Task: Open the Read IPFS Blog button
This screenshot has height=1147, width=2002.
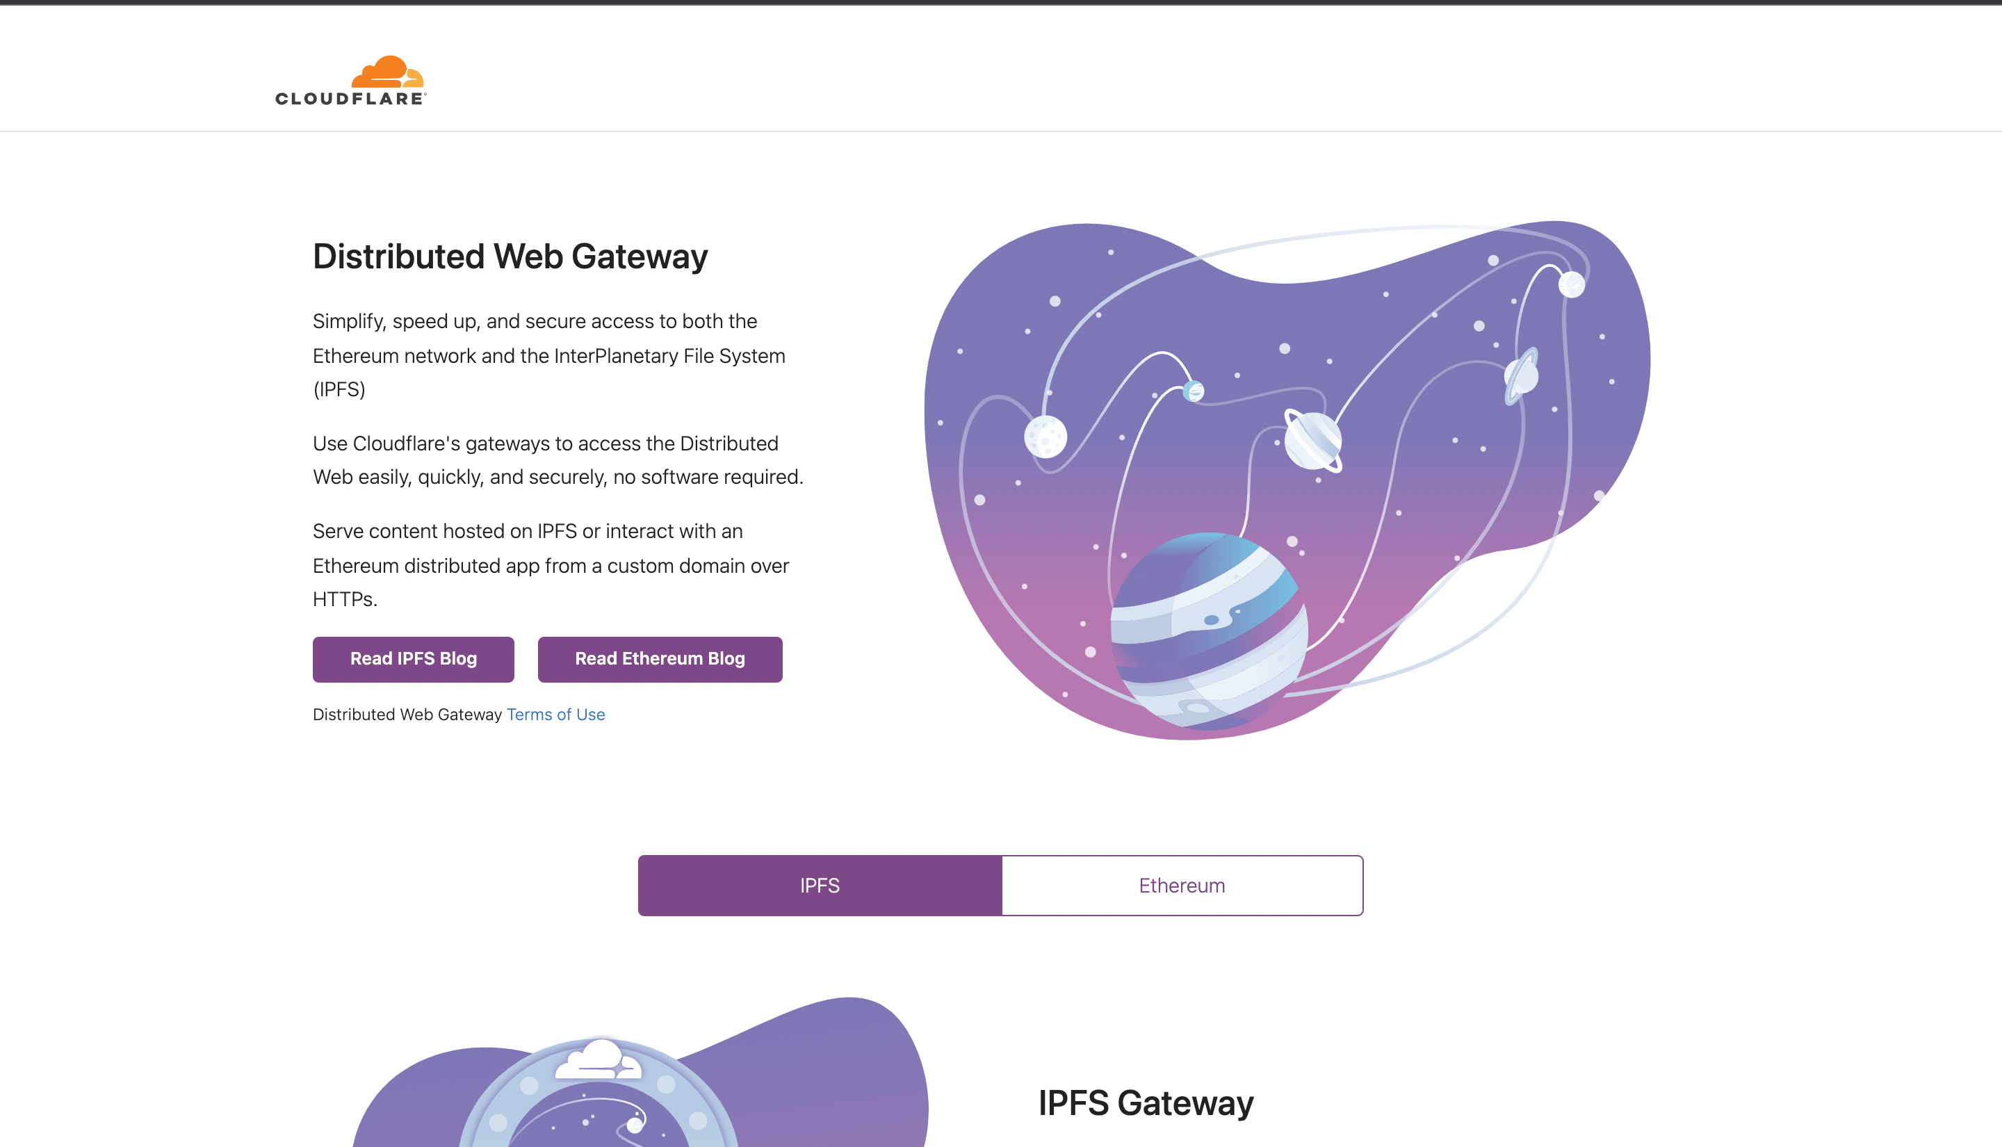Action: (x=414, y=660)
